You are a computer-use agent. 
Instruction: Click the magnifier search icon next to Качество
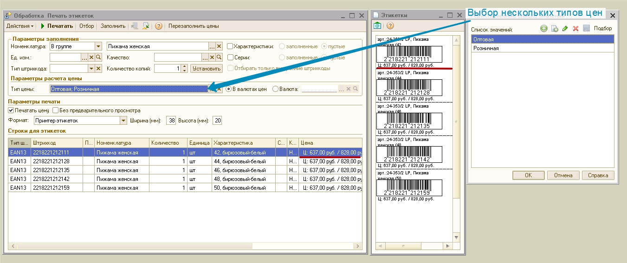(220, 58)
